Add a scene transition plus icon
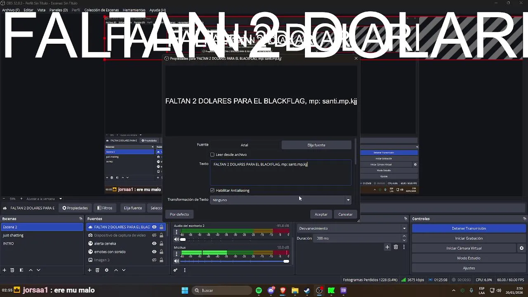The image size is (528, 297). [x=387, y=247]
